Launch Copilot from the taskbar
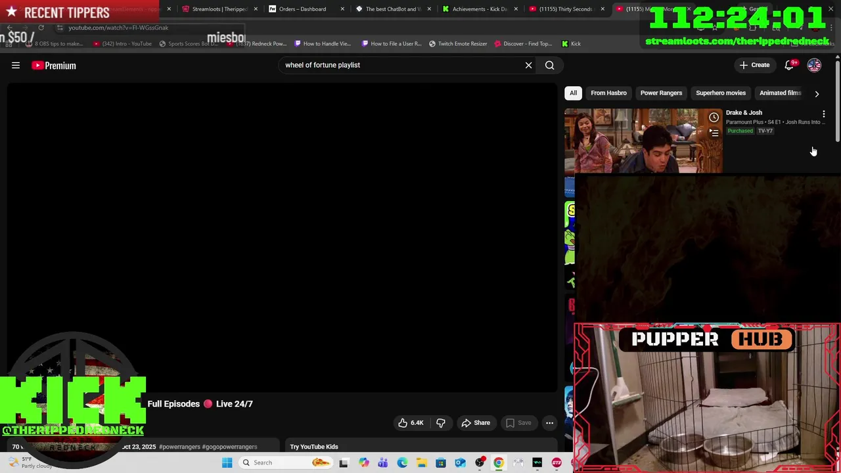Image resolution: width=841 pixels, height=473 pixels. [x=363, y=462]
